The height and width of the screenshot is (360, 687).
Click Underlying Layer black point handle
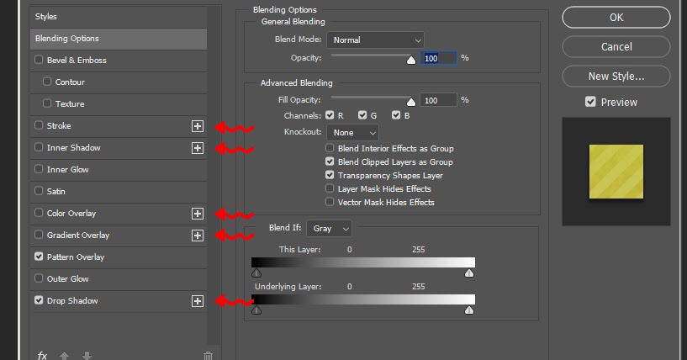[256, 310]
